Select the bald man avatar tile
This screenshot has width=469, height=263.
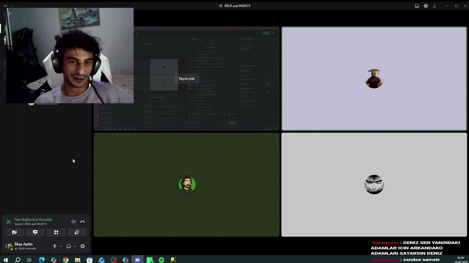click(374, 79)
